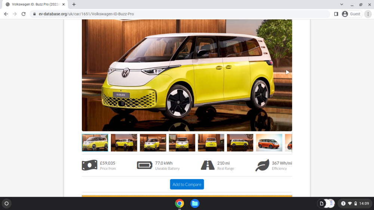Screen dimensions: 374x210
Task: Click the 367 Wh/mi efficiency value
Action: [282, 163]
